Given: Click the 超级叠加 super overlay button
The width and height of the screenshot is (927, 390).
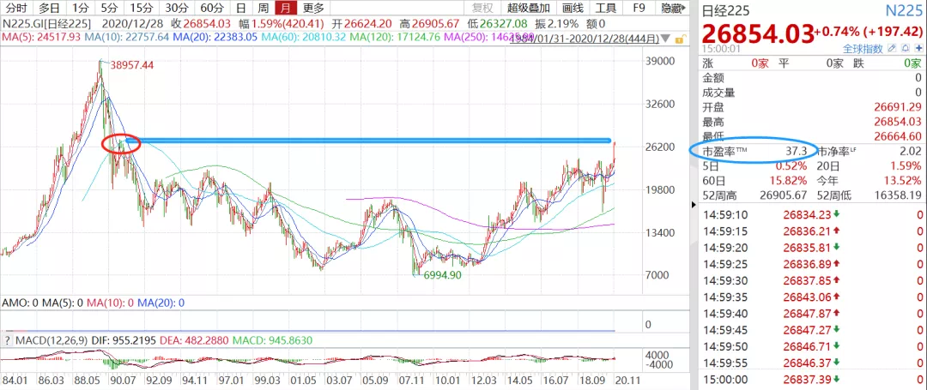Looking at the screenshot, I should click(529, 8).
